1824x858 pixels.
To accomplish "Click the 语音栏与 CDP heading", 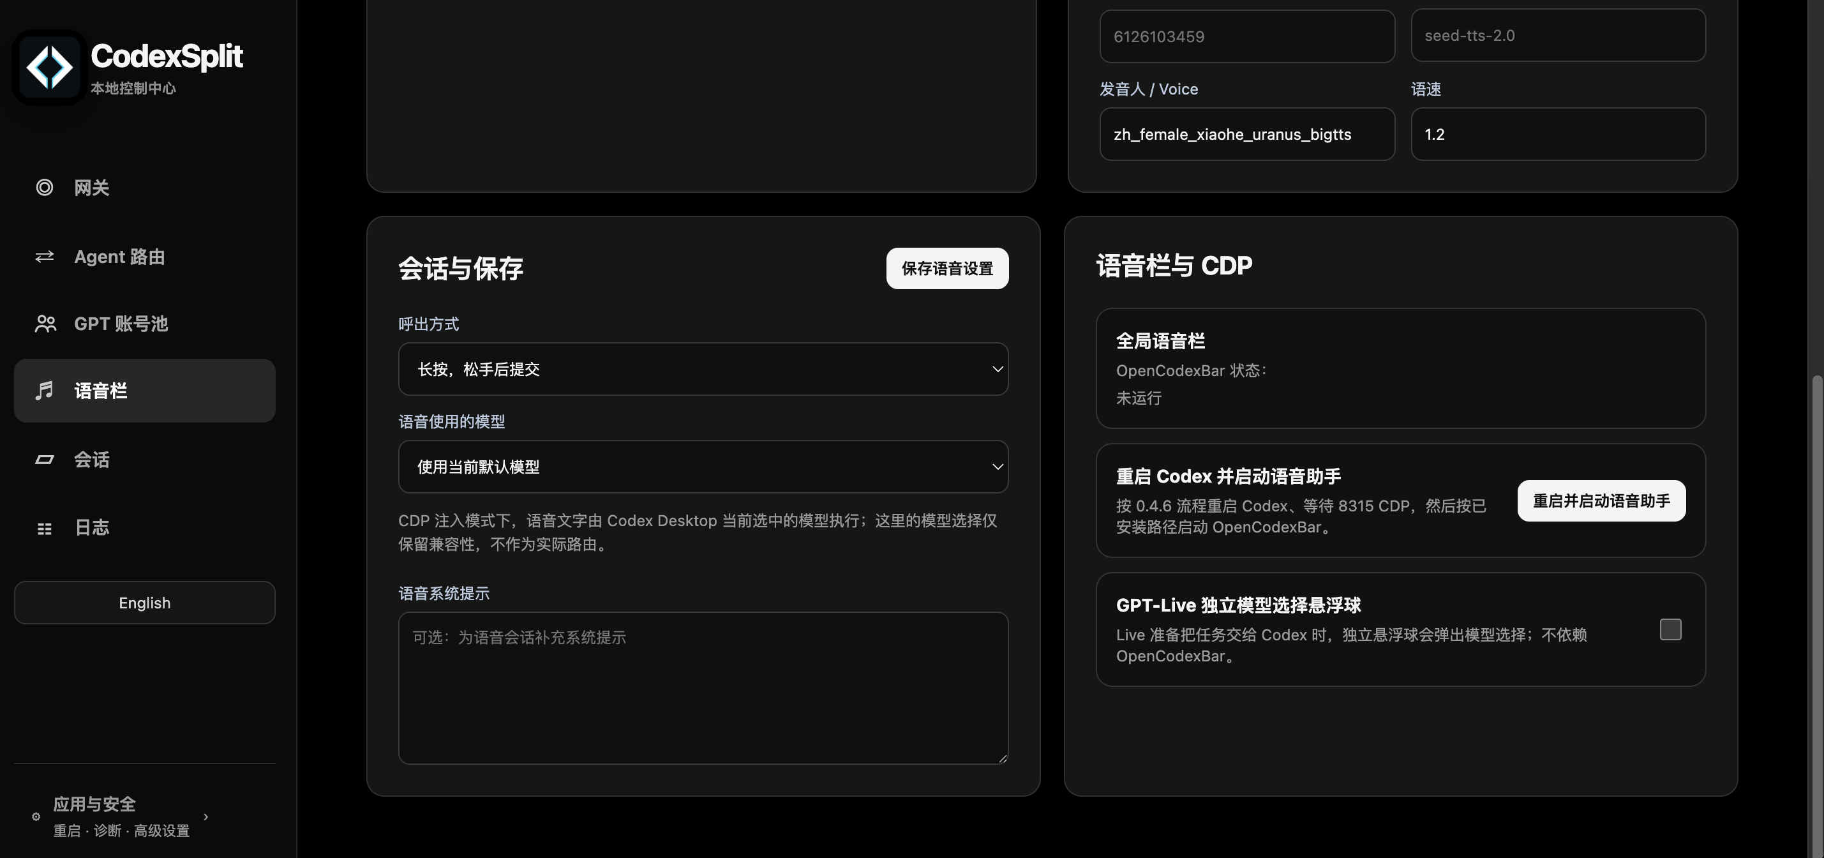I will 1174,266.
